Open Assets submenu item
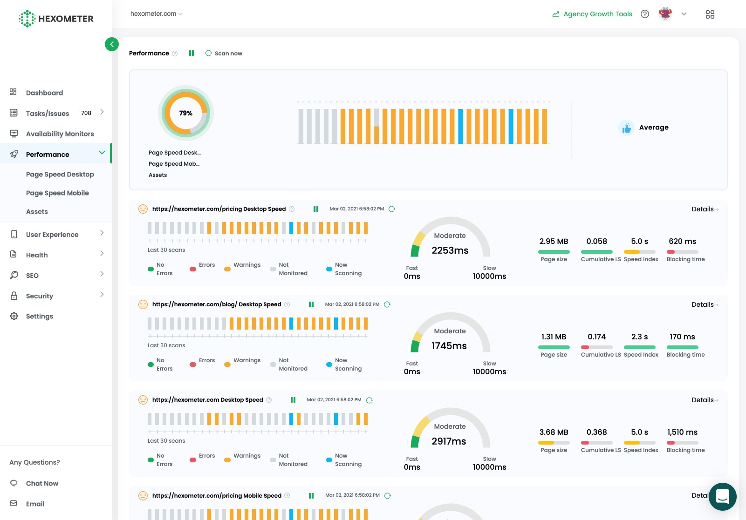Viewport: 746px width, 520px height. [37, 211]
